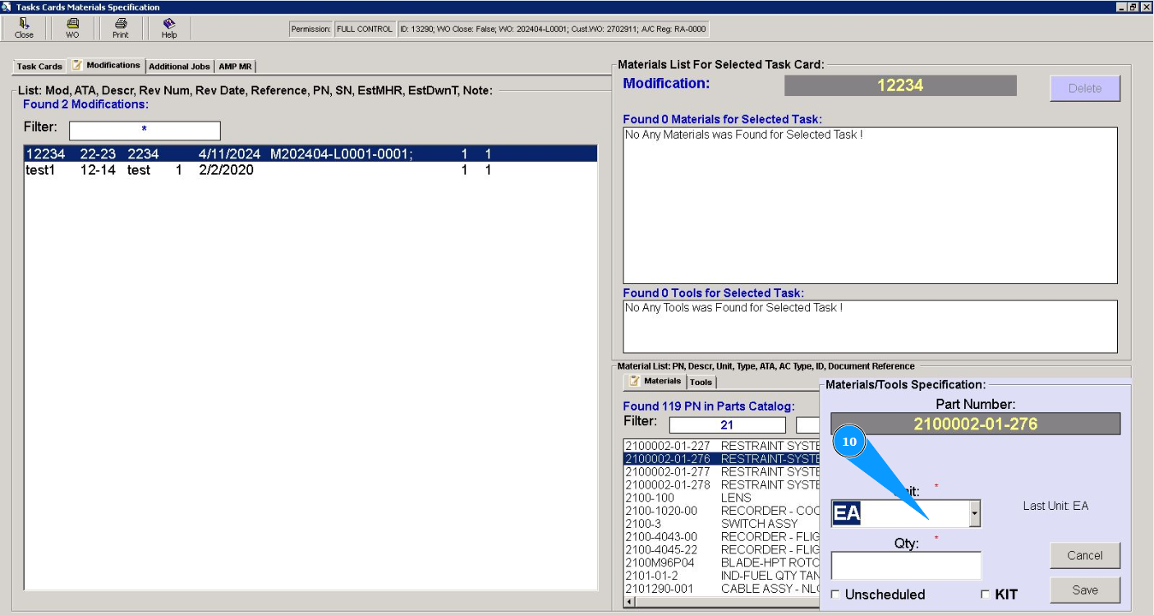Click the Close toolbar icon
Screen dimensions: 1154x615
point(24,28)
